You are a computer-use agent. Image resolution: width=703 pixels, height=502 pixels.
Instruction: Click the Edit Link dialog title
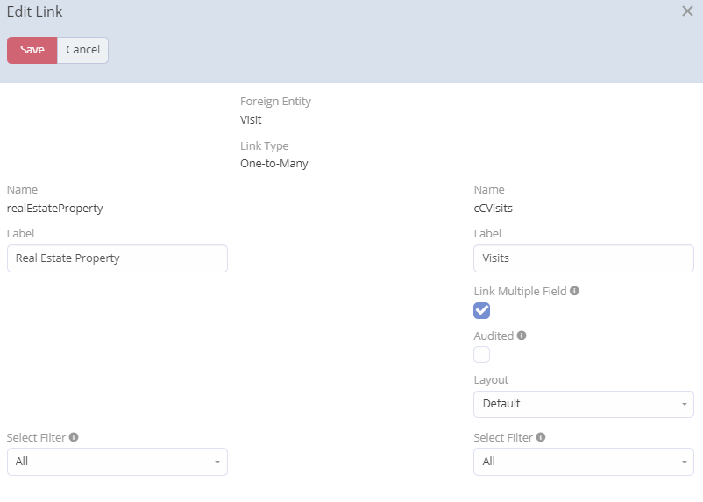35,12
